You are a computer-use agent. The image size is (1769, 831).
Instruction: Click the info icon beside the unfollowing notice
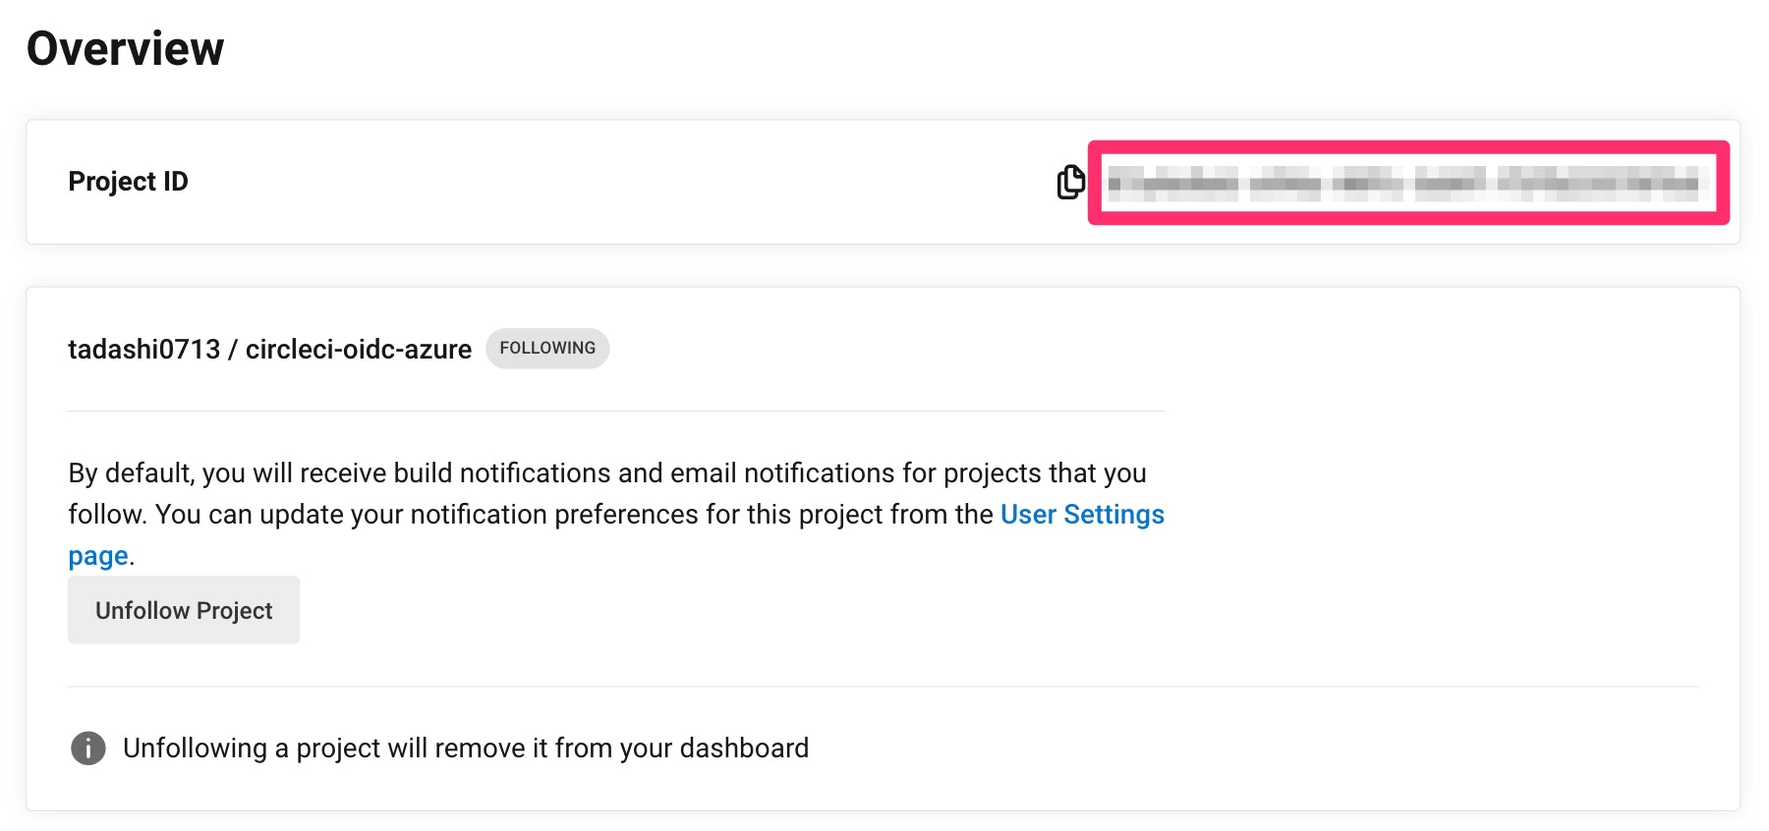88,748
